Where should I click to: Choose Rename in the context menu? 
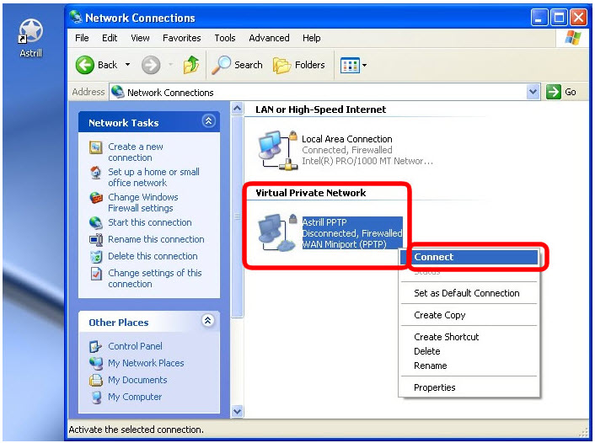click(x=469, y=366)
